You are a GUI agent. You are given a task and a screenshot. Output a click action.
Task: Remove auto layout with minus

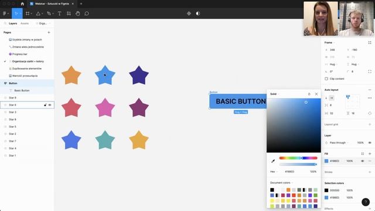coord(370,90)
